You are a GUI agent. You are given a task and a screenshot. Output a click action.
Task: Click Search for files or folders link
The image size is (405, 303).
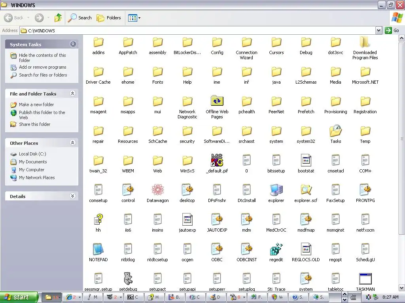(x=43, y=75)
